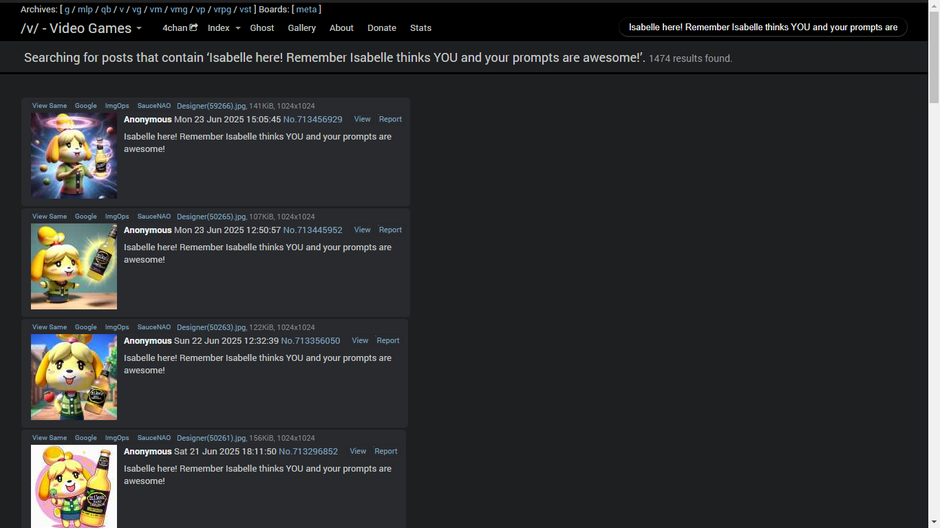This screenshot has height=528, width=940.
Task: Open post number No.713296852
Action: (x=308, y=452)
